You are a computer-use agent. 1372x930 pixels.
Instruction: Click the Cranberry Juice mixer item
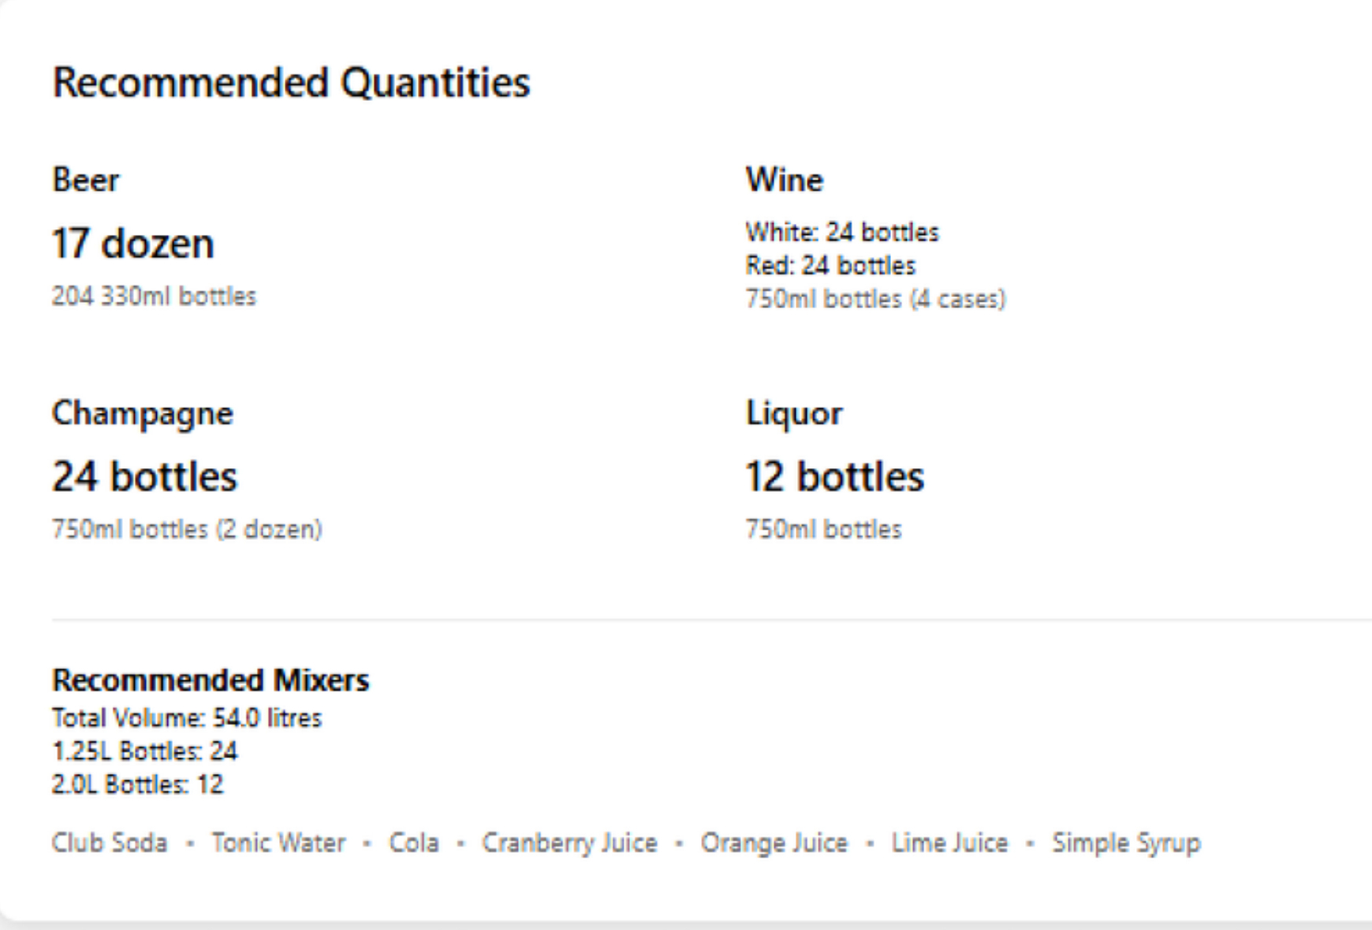[x=570, y=843]
